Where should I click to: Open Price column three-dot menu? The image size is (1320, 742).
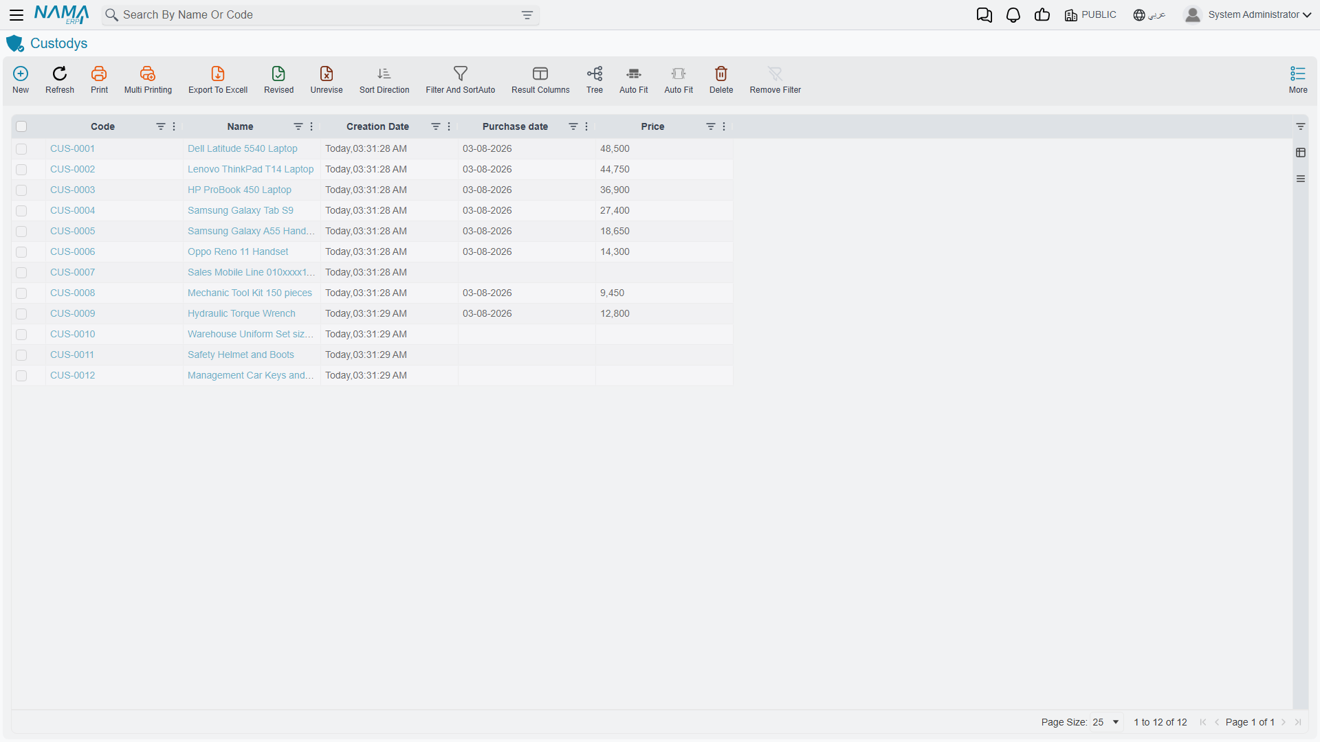[724, 126]
